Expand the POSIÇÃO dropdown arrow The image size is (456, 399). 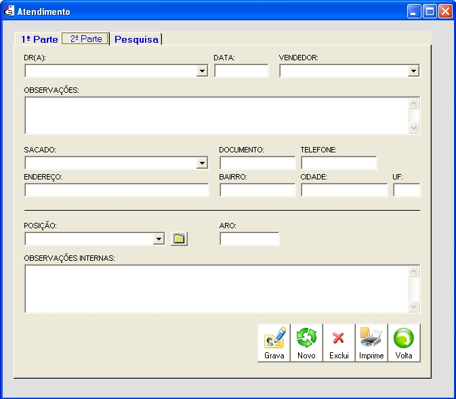[159, 238]
